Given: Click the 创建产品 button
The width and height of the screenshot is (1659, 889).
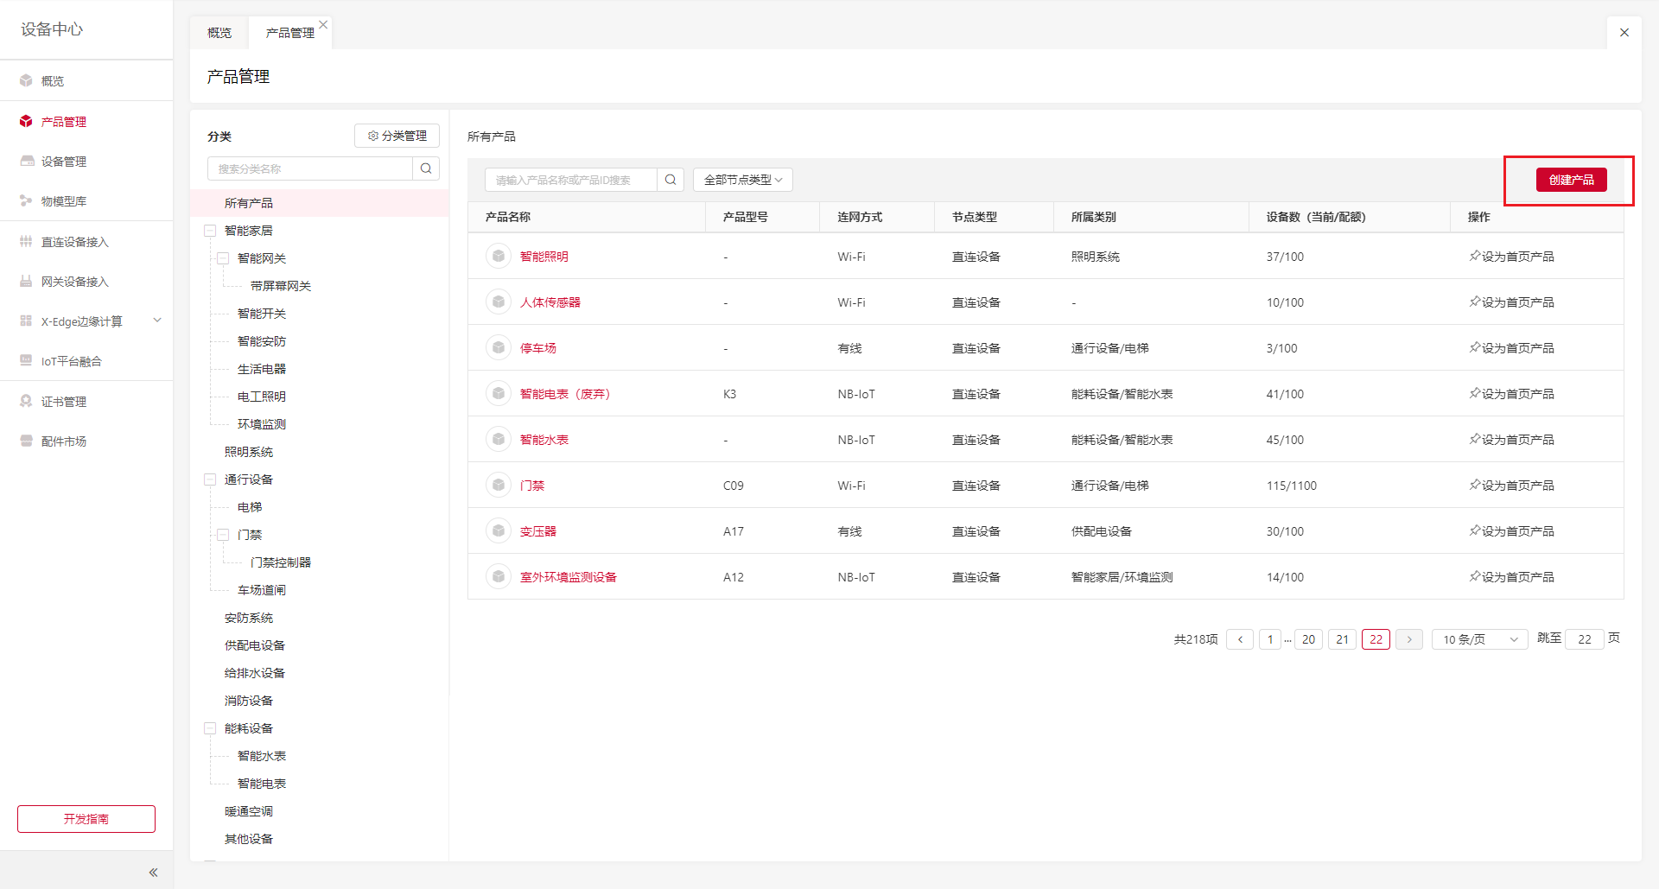Looking at the screenshot, I should (1571, 180).
